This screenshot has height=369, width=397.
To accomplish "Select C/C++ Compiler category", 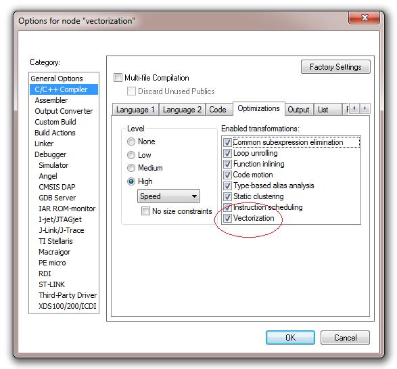I will point(64,89).
